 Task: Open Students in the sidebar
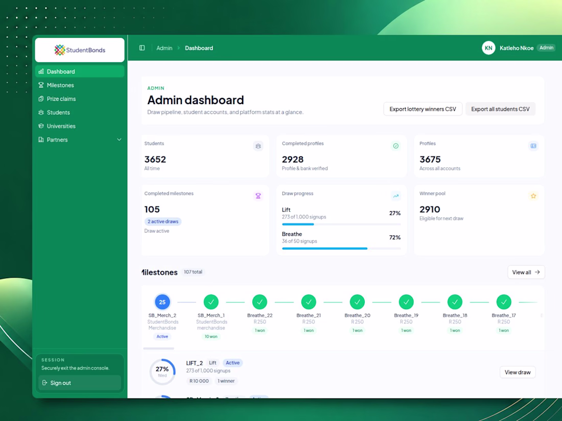[x=80, y=112]
